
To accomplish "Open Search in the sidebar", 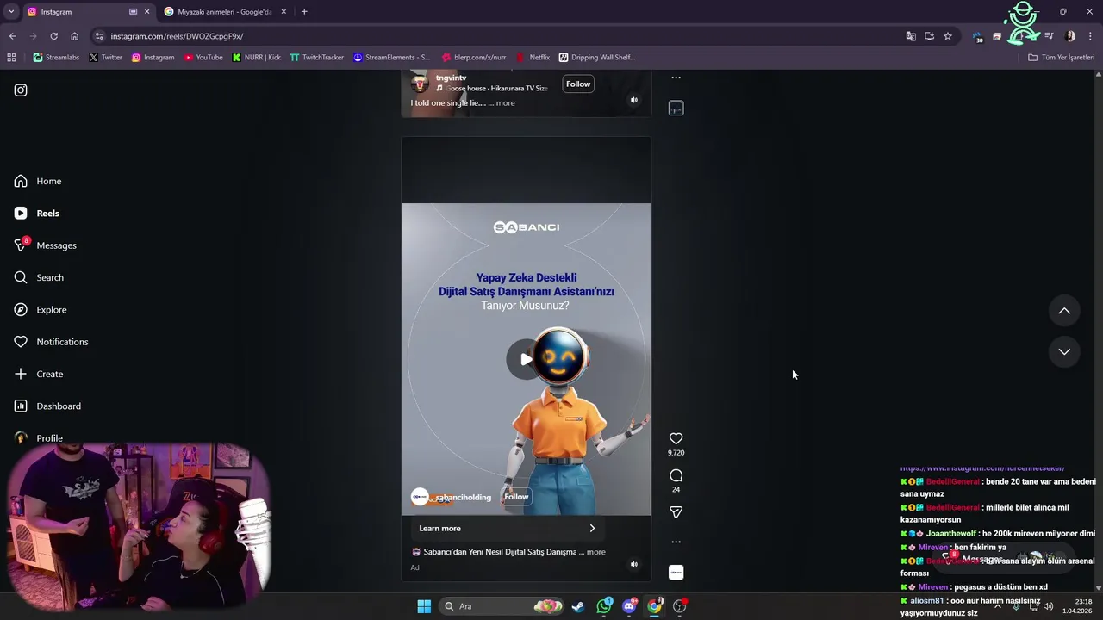I will (39, 277).
